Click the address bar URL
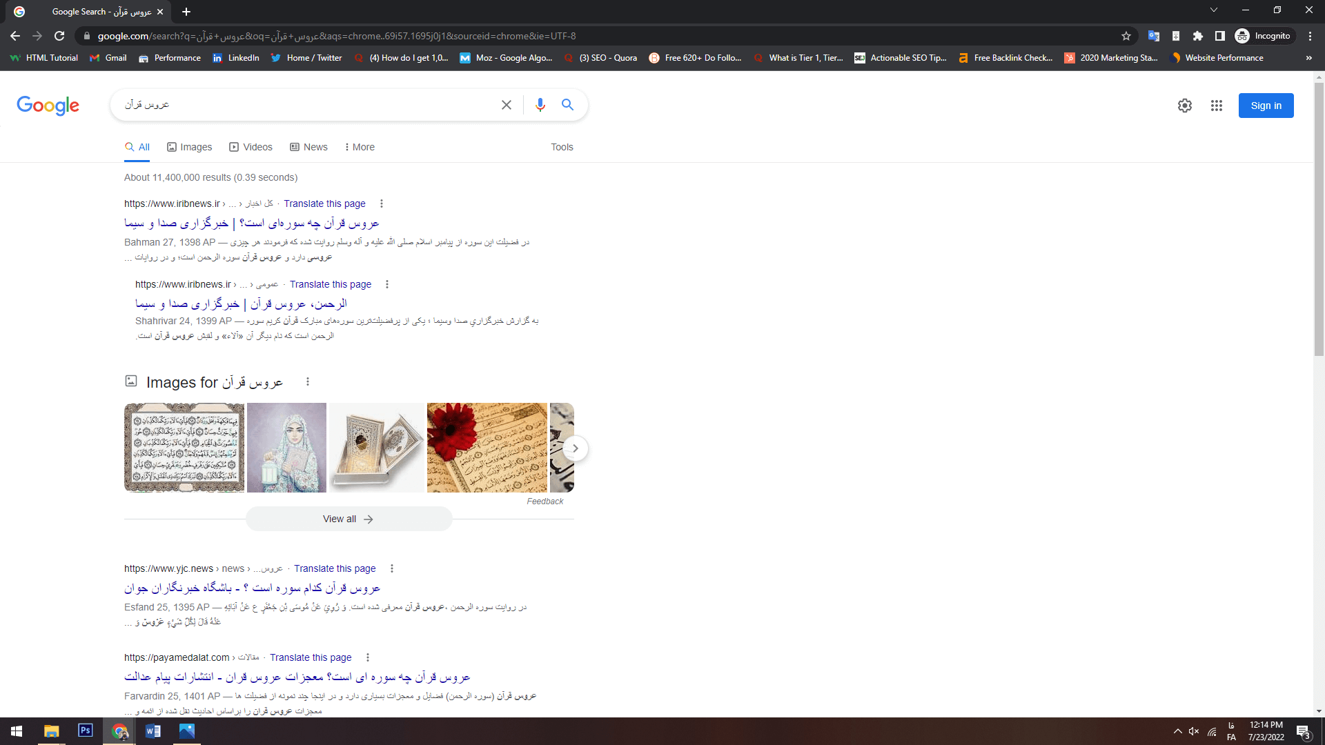Image resolution: width=1325 pixels, height=745 pixels. (337, 36)
